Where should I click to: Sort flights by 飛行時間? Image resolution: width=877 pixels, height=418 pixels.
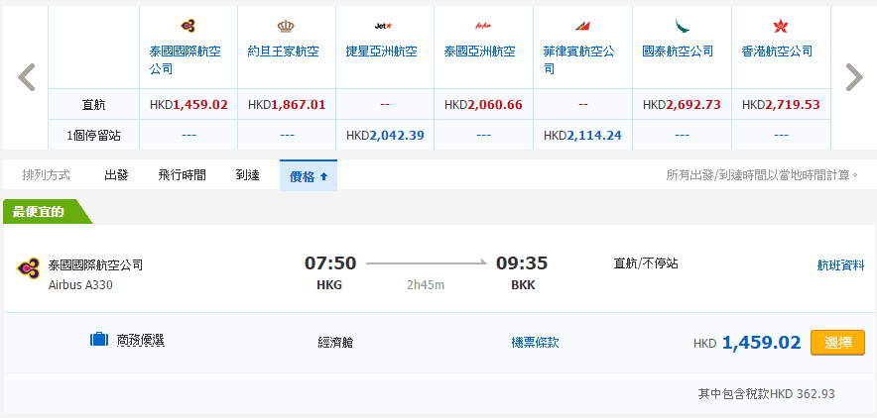click(182, 175)
